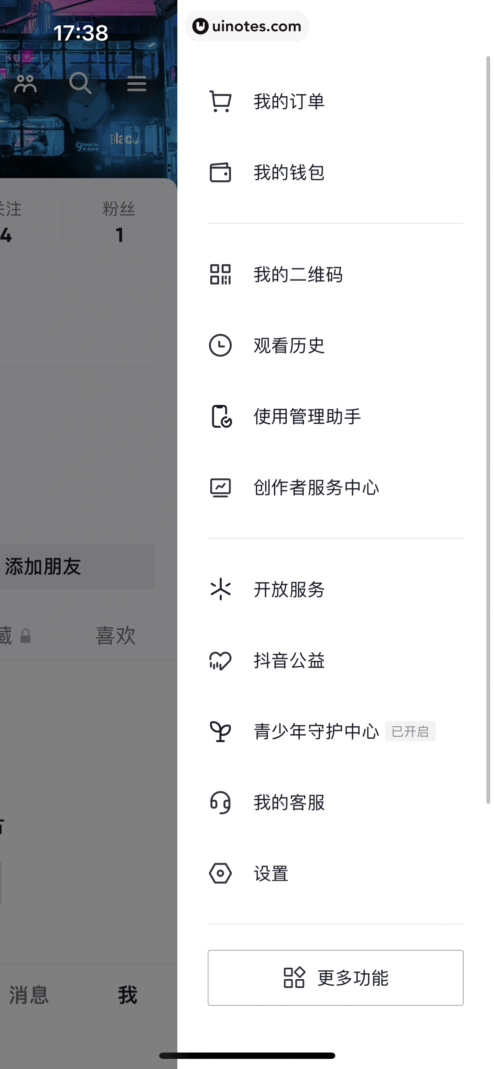Image resolution: width=494 pixels, height=1069 pixels.
Task: Open the add-friends icon in top bar
Action: click(25, 84)
